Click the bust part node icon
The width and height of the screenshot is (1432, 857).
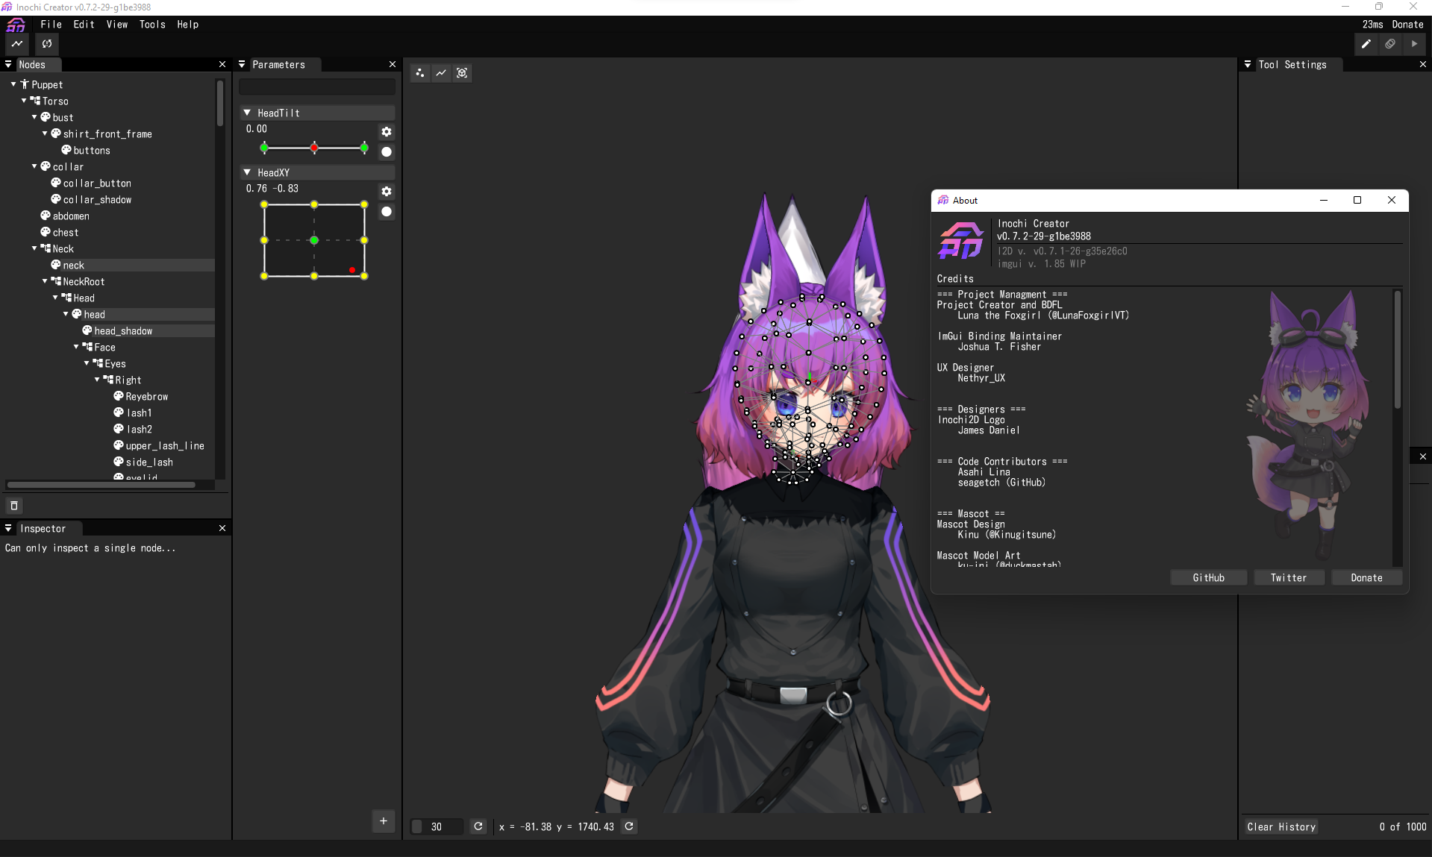pyautogui.click(x=46, y=117)
